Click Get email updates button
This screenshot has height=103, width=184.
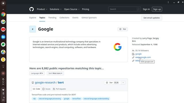click(x=152, y=18)
